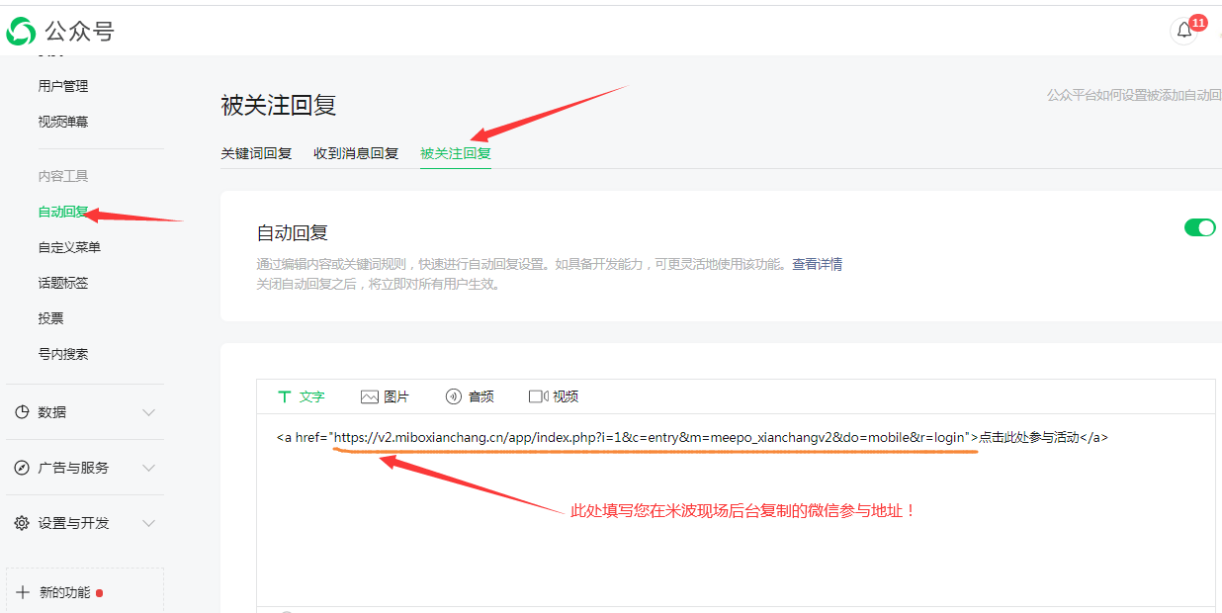The height and width of the screenshot is (613, 1222).
Task: Open the 查看详情 link
Action: point(817,265)
